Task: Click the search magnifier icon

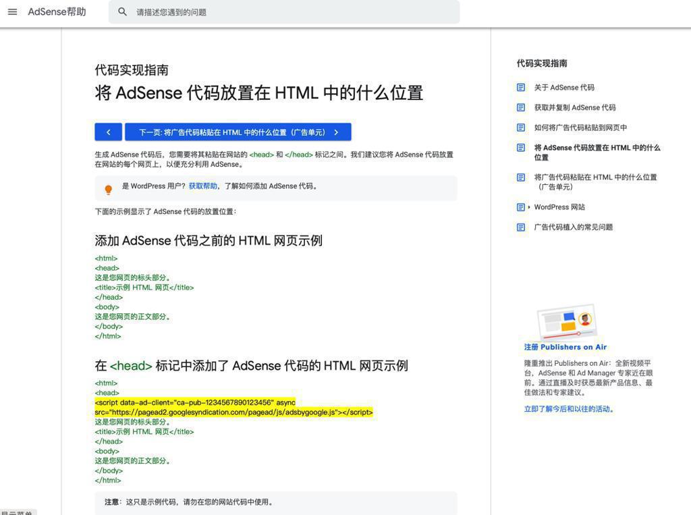Action: [123, 12]
